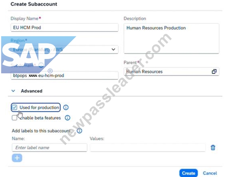The image size is (232, 177).
Task: Open value help icon in Parent field
Action: tap(214, 72)
